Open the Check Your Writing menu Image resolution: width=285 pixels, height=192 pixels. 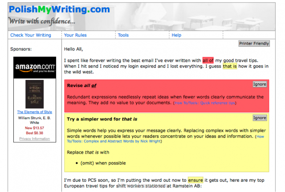[30, 35]
